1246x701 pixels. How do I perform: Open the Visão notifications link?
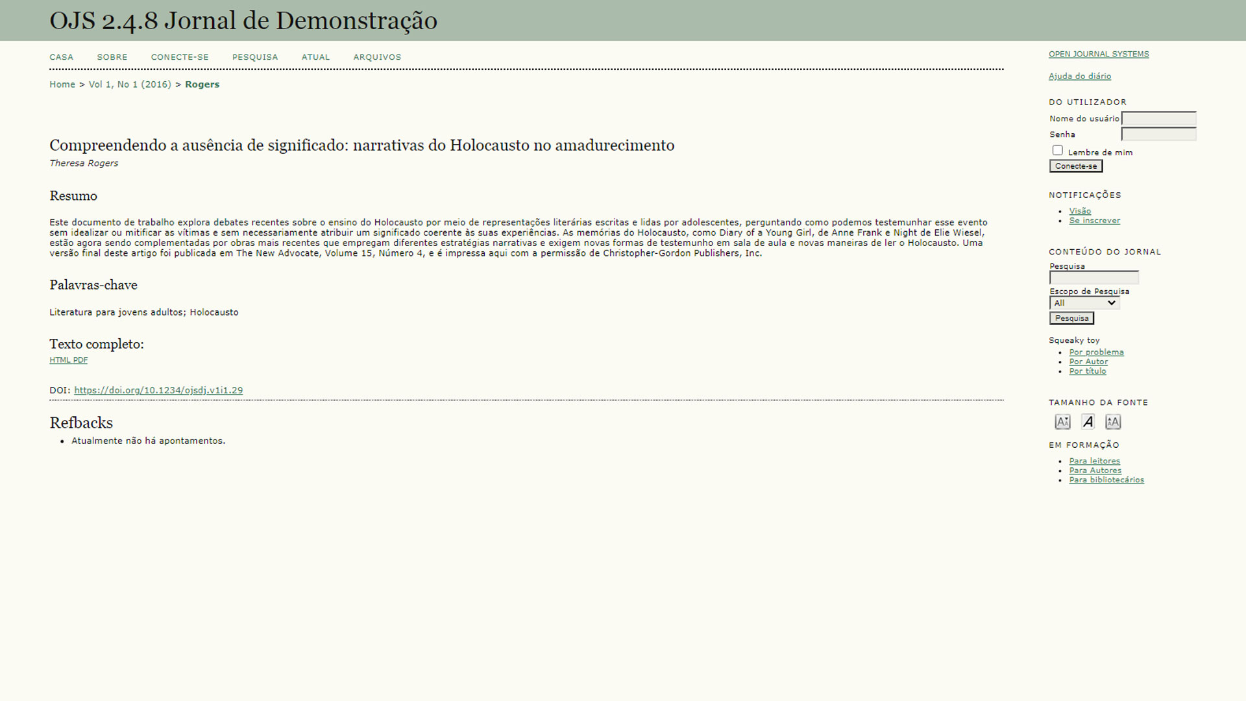pyautogui.click(x=1080, y=211)
